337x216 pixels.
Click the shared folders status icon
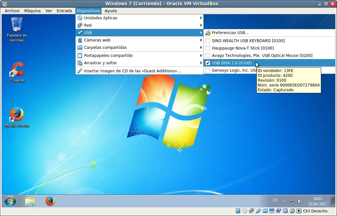pos(265,211)
